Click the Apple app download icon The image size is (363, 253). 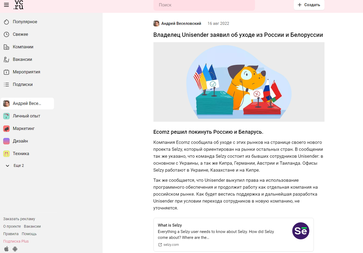point(6,249)
